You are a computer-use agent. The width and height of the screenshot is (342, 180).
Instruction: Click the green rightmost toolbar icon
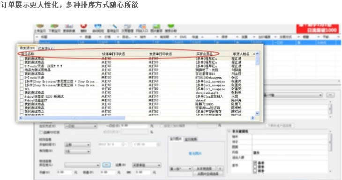tap(171, 29)
